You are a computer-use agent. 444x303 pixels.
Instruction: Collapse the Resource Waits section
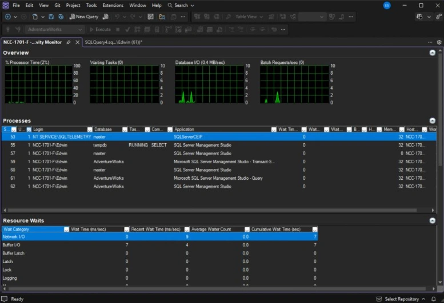coord(432,220)
